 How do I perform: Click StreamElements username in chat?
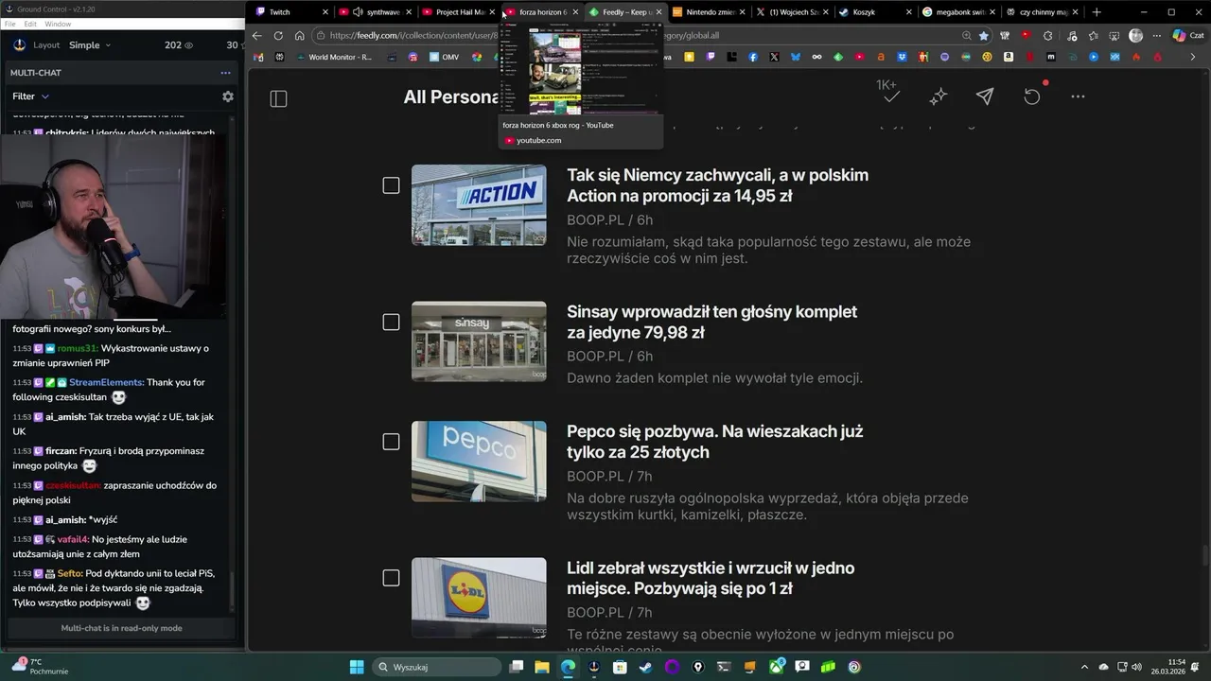pyautogui.click(x=107, y=382)
